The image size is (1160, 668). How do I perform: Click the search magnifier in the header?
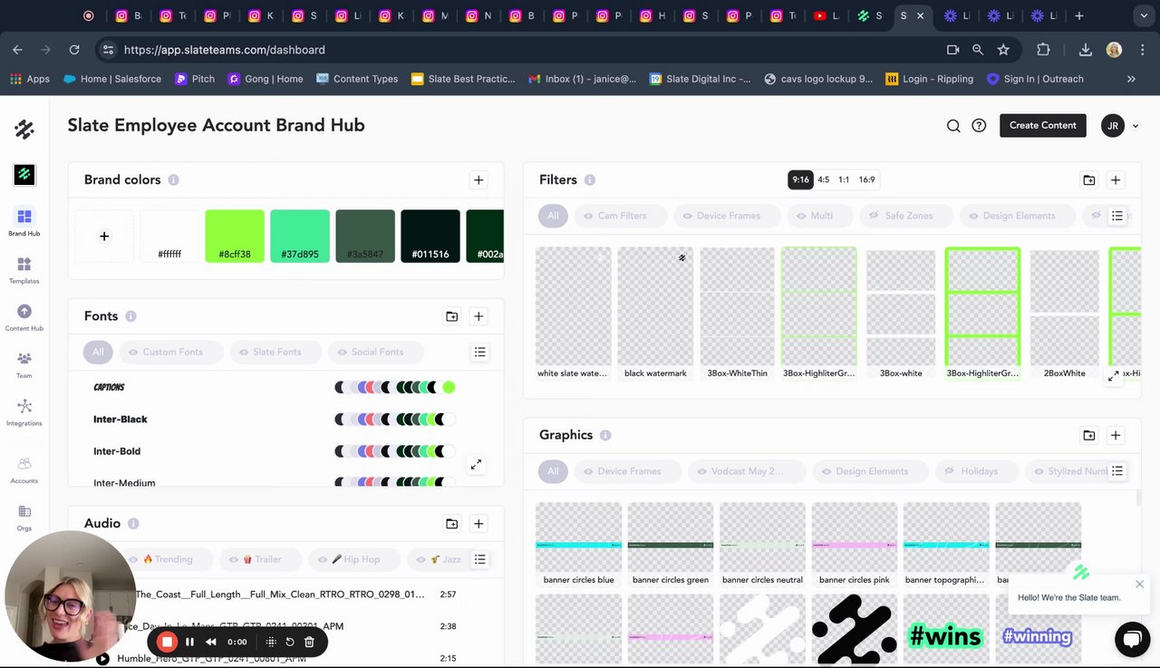coord(953,126)
